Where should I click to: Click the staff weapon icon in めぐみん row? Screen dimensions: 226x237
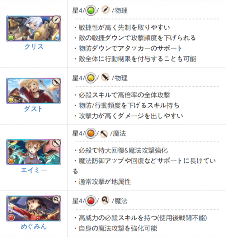pyautogui.click(x=105, y=200)
